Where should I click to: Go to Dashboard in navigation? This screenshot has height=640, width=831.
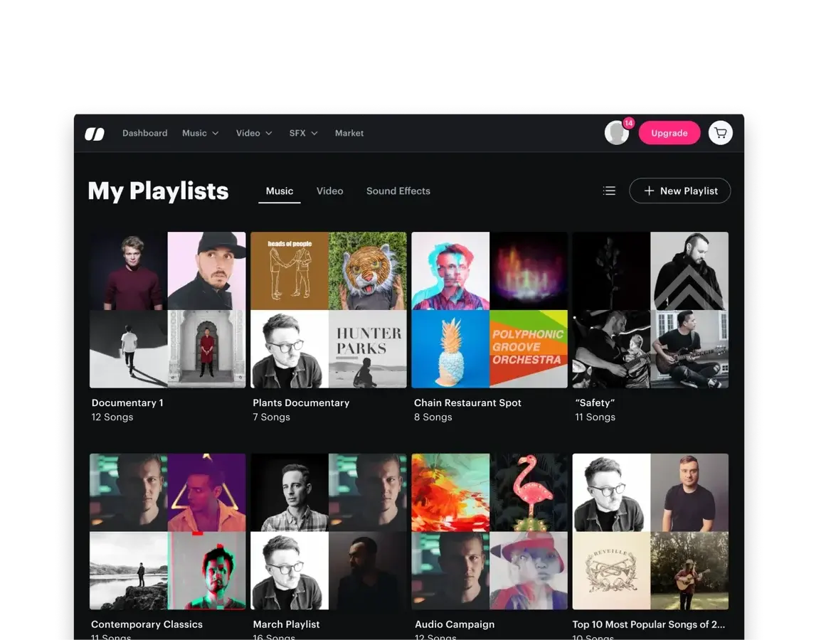pyautogui.click(x=144, y=133)
